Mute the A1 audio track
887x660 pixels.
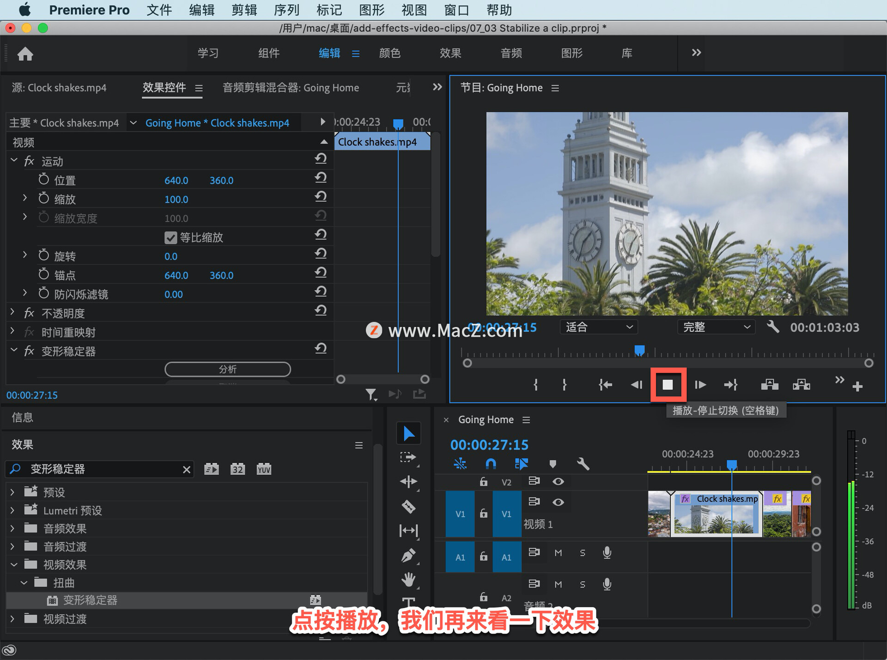click(558, 553)
